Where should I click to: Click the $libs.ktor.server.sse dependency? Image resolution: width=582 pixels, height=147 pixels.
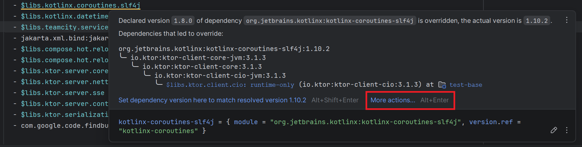click(62, 93)
